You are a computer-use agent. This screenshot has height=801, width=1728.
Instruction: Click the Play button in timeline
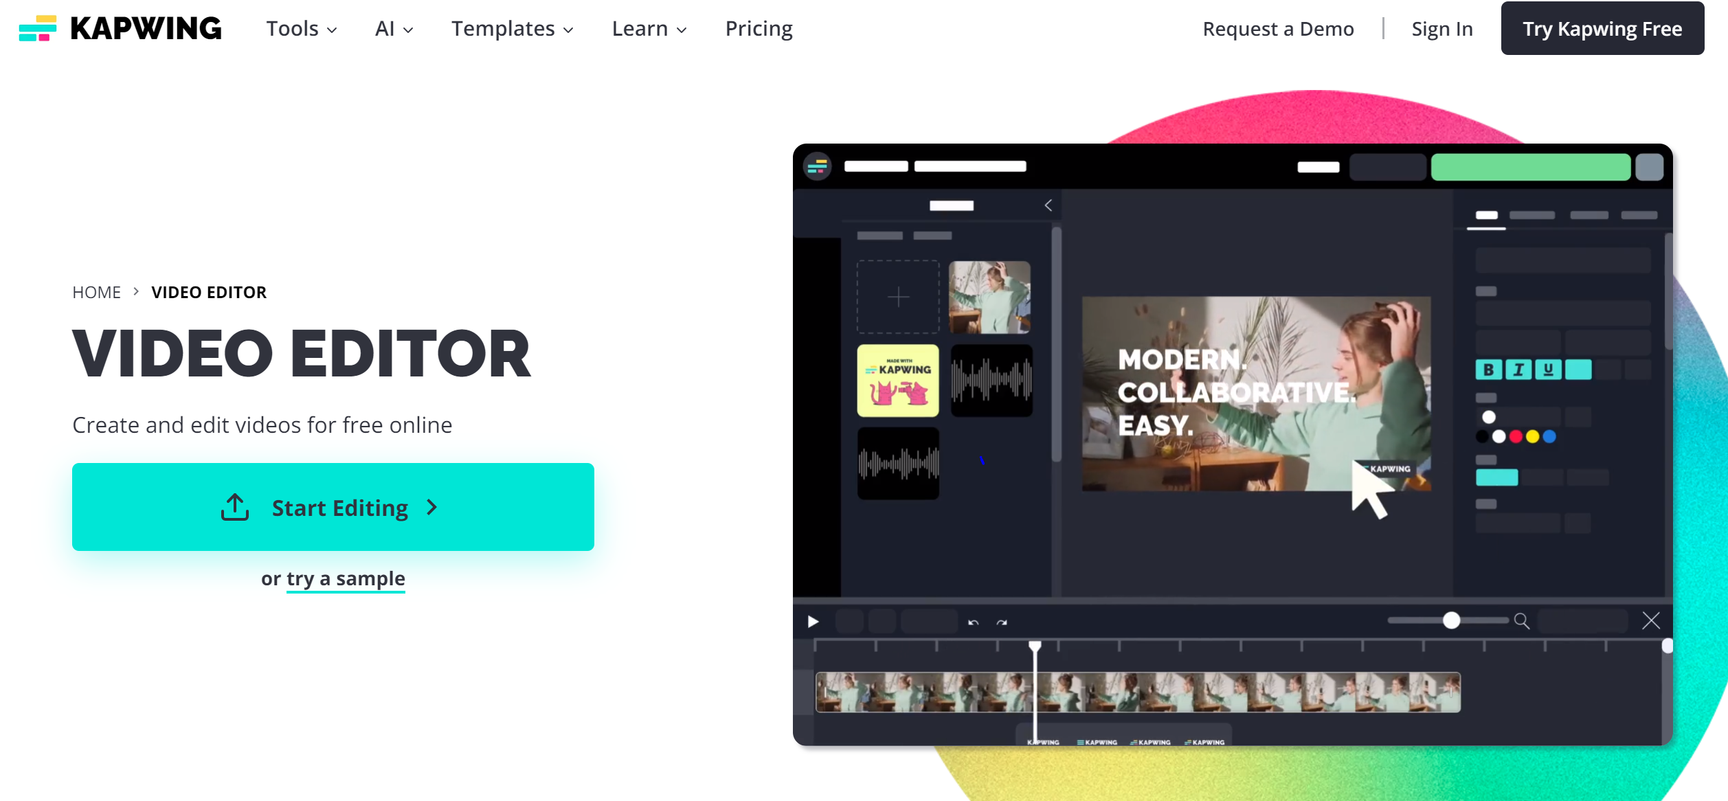click(x=813, y=622)
